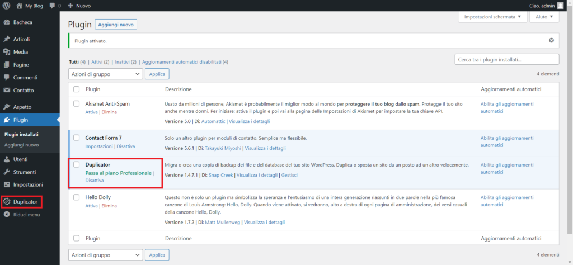Open Duplicator Gestisci link

pos(289,175)
